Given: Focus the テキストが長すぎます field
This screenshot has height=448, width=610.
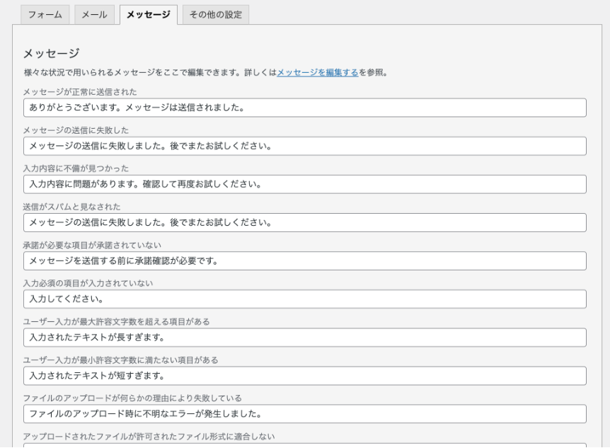Looking at the screenshot, I should pyautogui.click(x=304, y=337).
